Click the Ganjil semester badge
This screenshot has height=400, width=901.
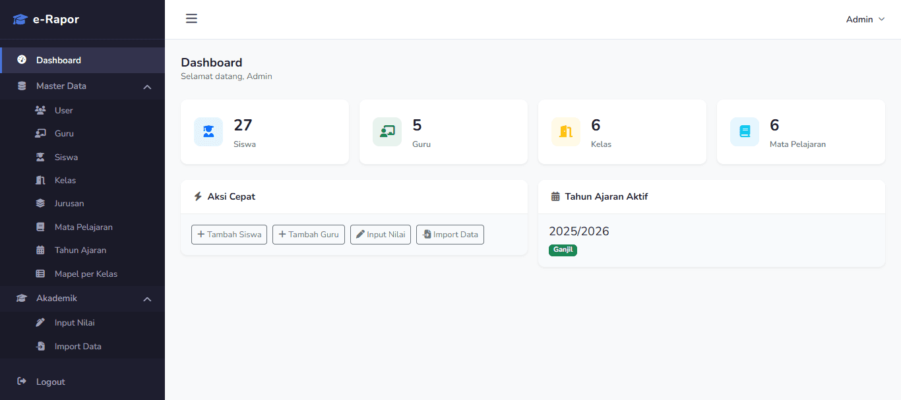coord(563,250)
